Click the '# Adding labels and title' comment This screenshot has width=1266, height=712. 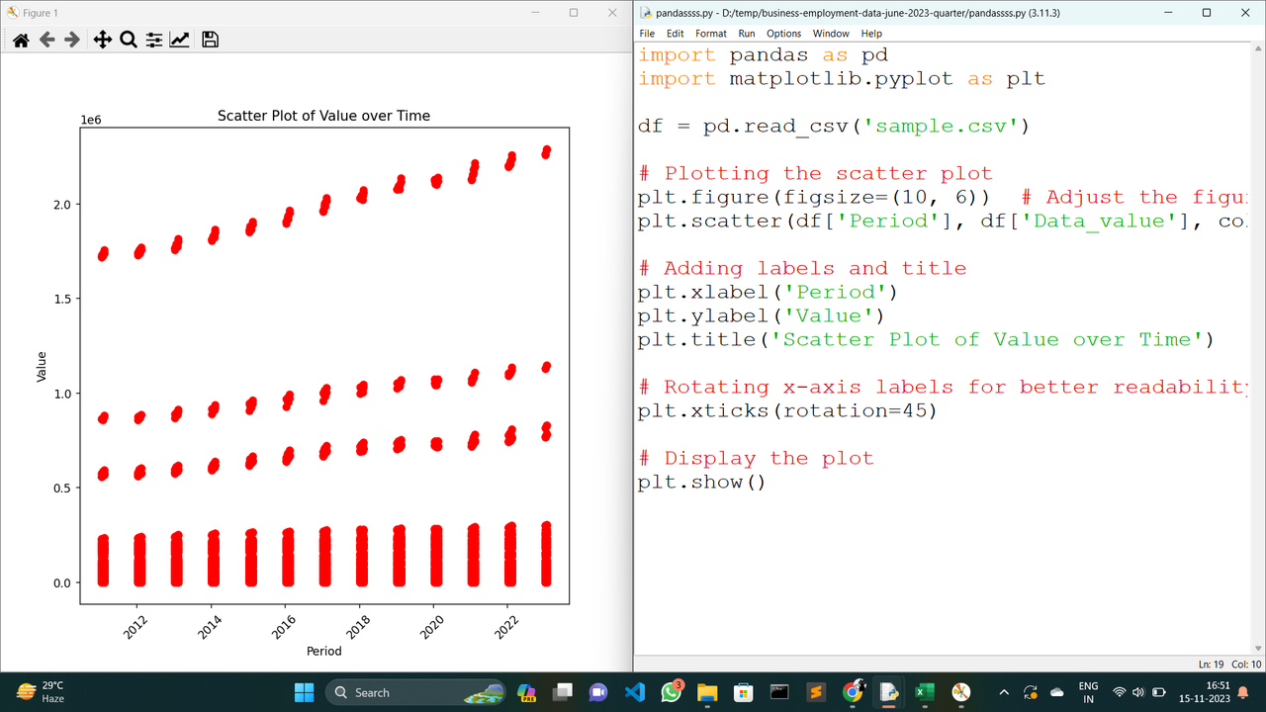point(802,268)
